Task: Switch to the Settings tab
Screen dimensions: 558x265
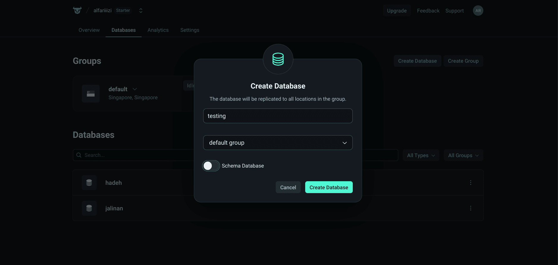Action: click(190, 30)
